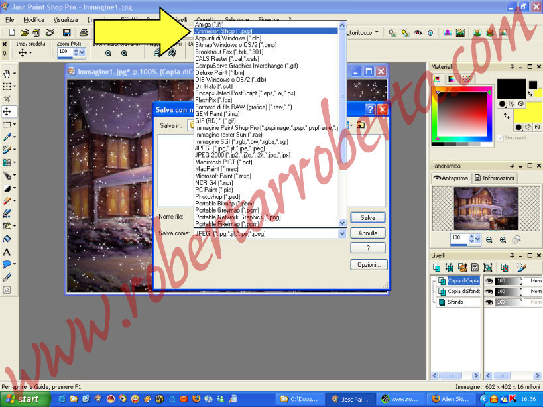Click the Flood Fill bucket tool
Image resolution: width=543 pixels, height=407 pixels.
point(7,239)
